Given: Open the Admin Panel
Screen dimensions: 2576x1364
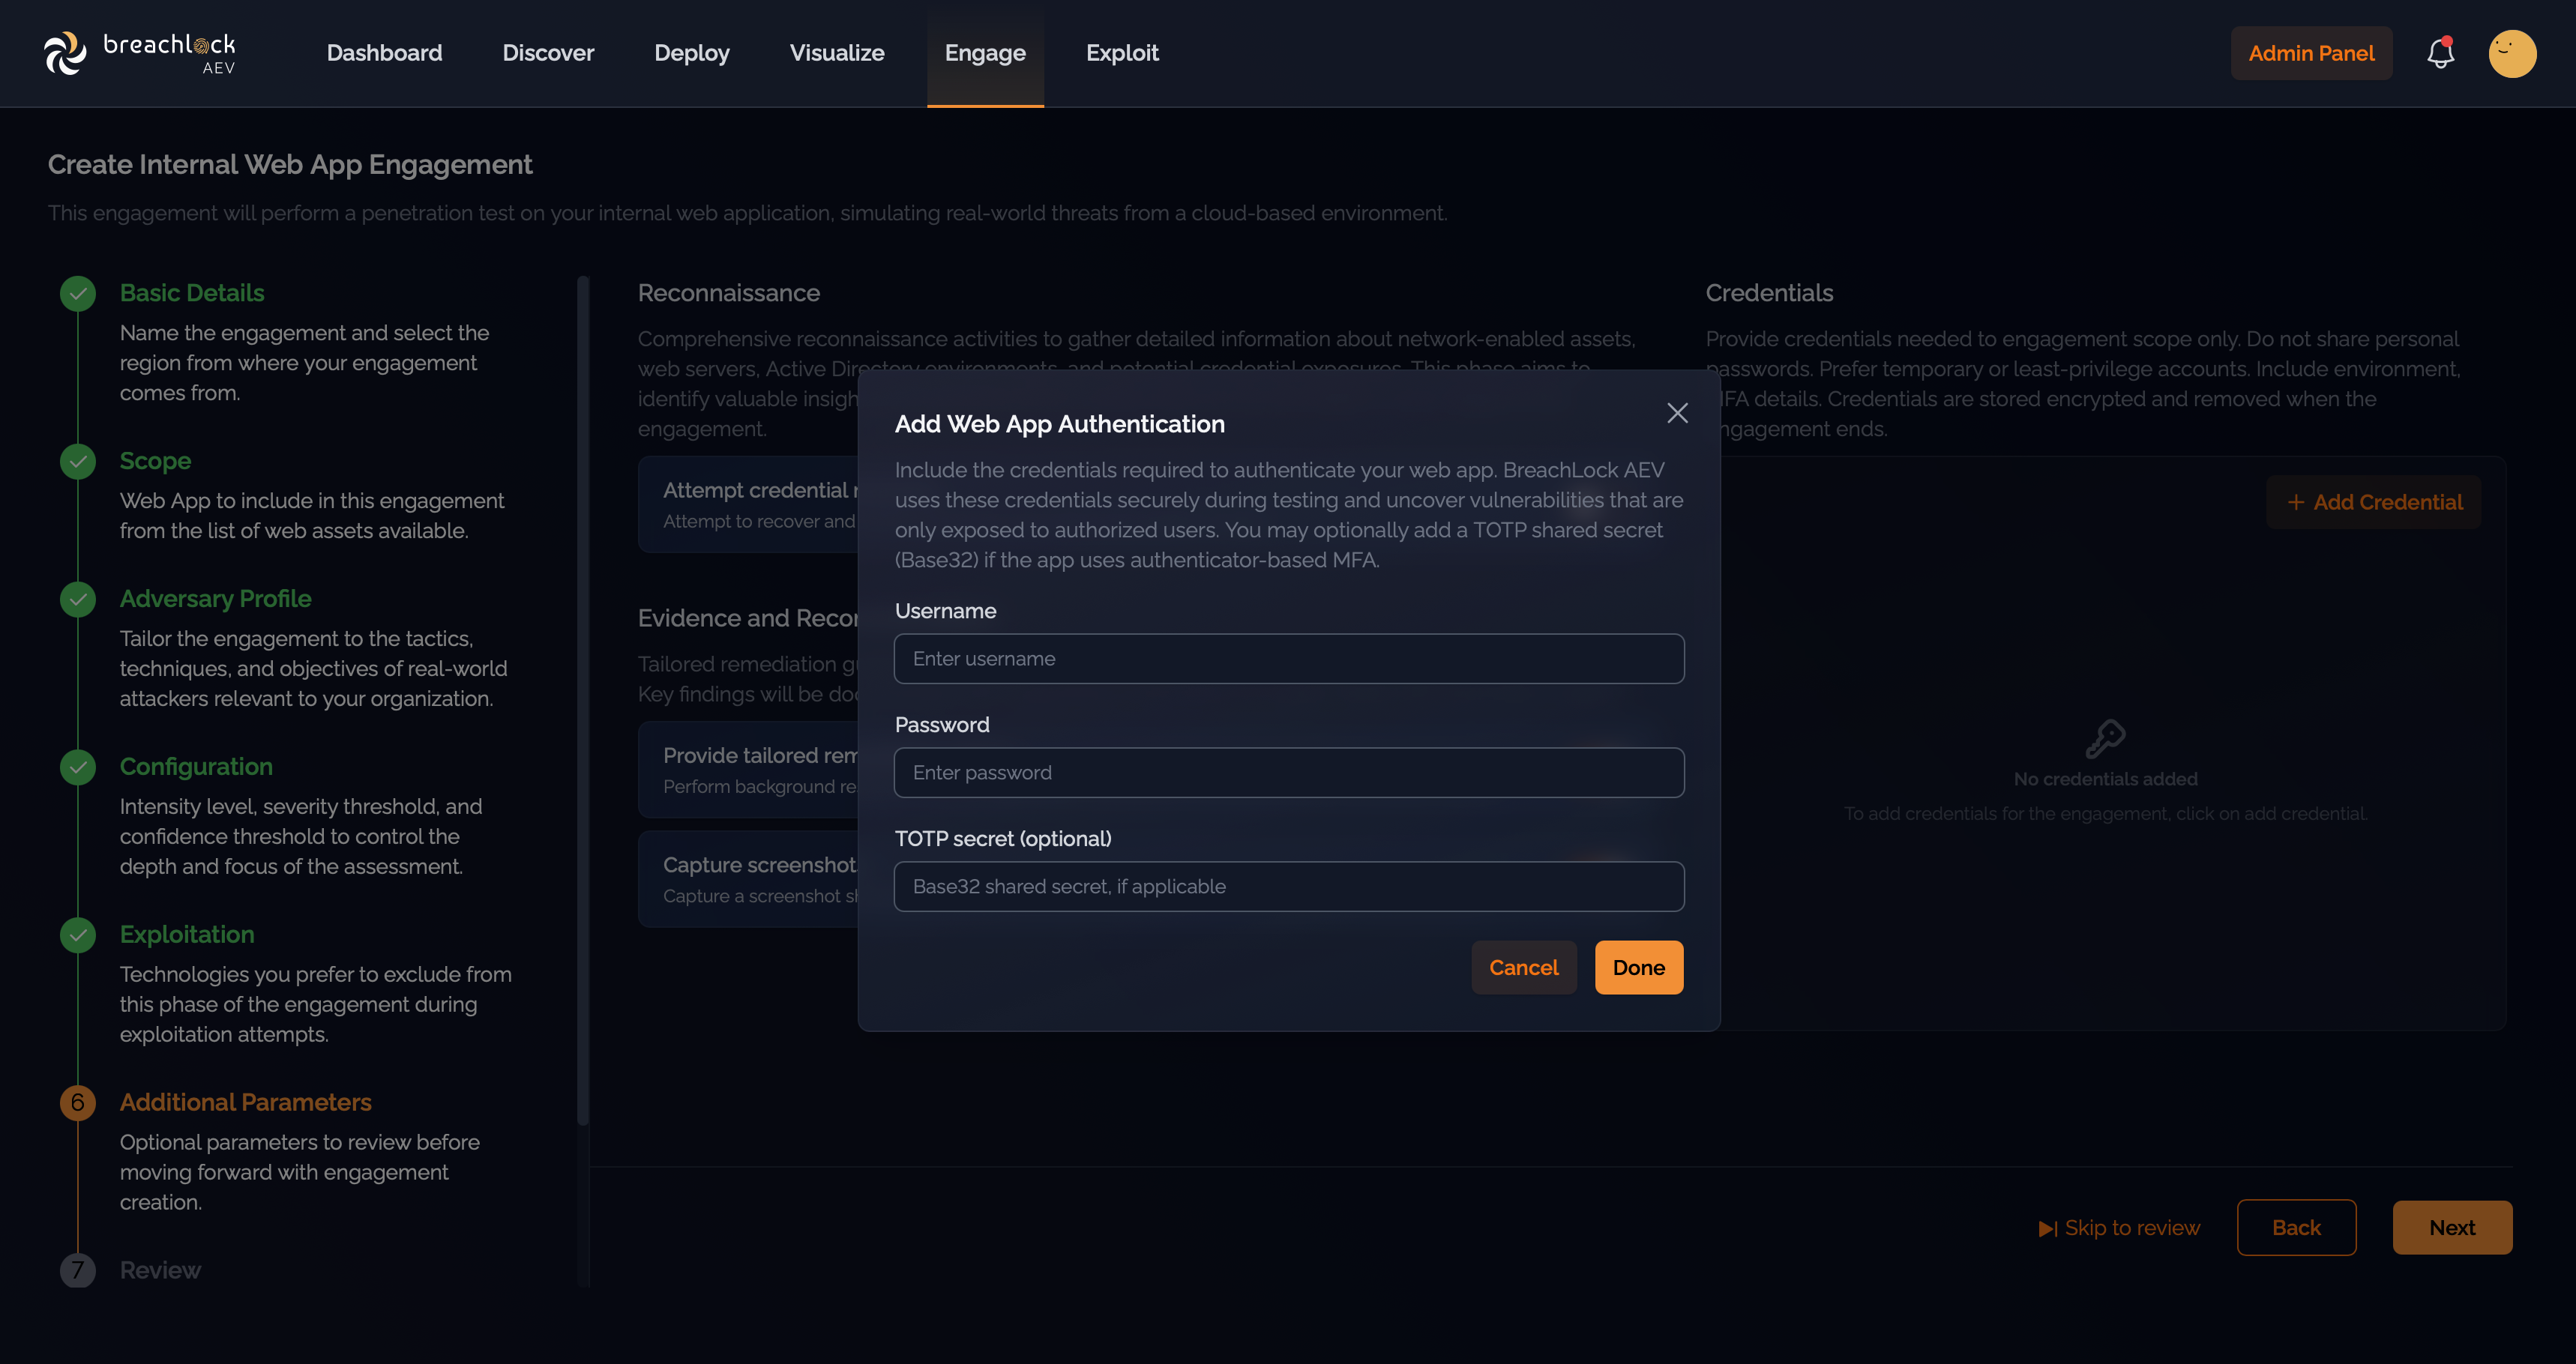Looking at the screenshot, I should [2311, 53].
